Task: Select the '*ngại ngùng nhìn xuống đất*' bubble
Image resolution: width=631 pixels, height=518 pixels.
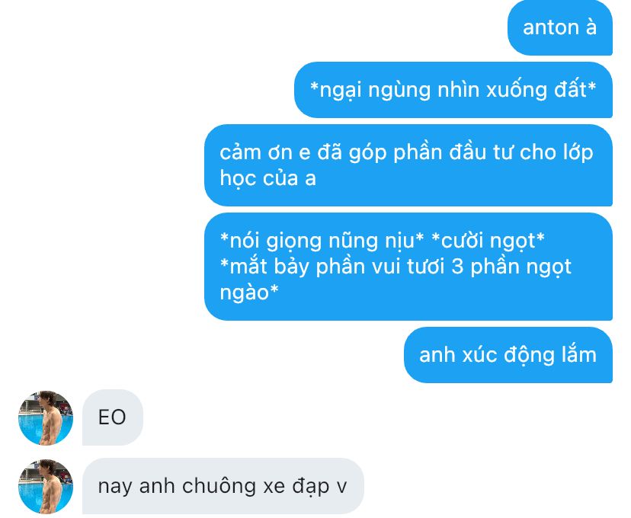Action: point(453,90)
